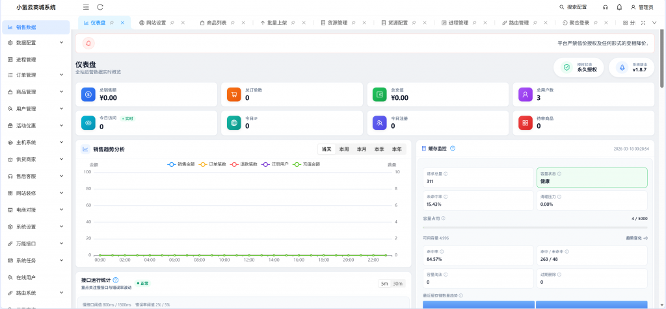This screenshot has width=666, height=309.
Task: Switch to the 网站设置 tab
Action: tap(155, 23)
